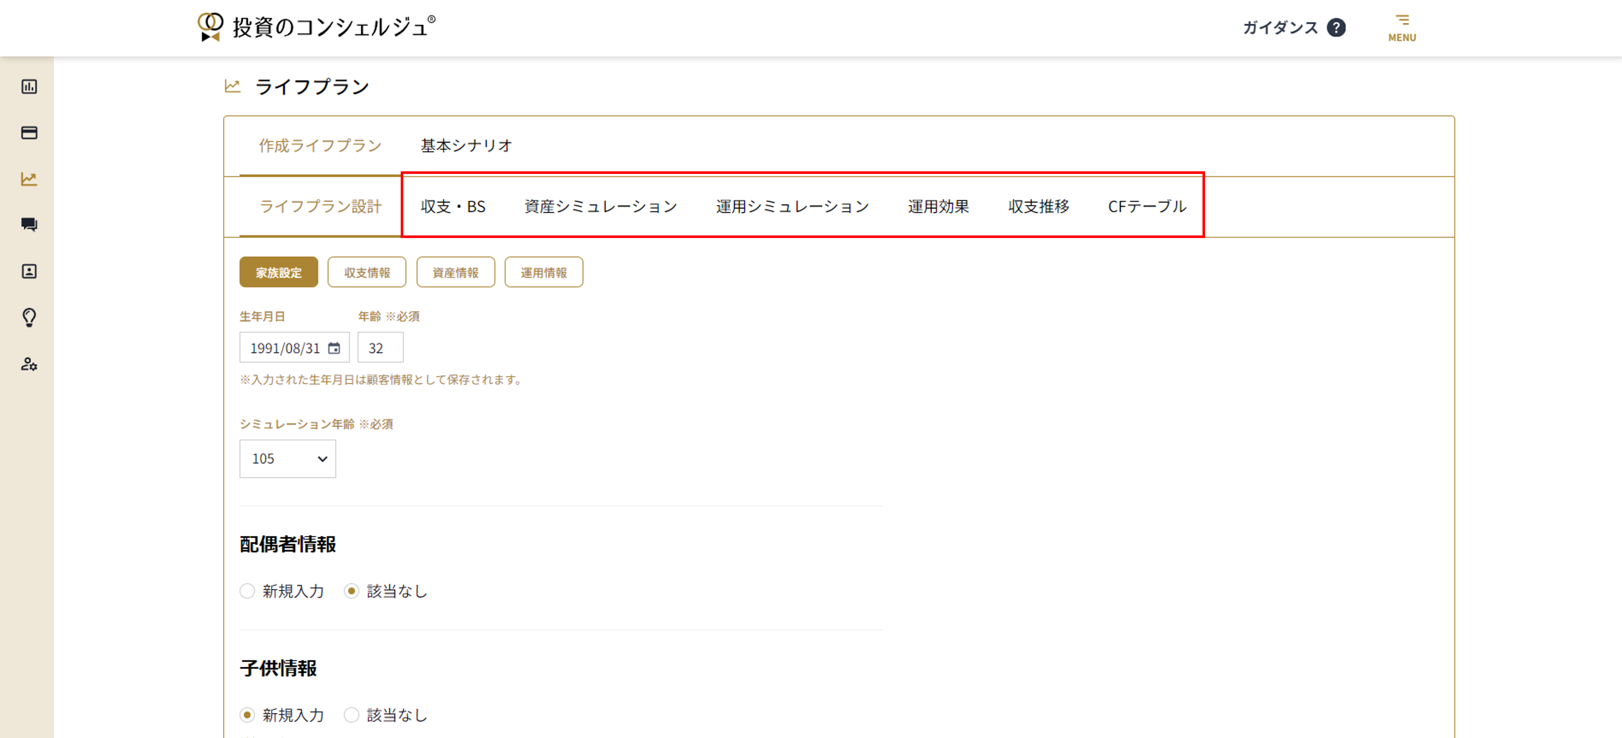The height and width of the screenshot is (738, 1622).
Task: Open the dashboard chart icon in sidebar
Action: pyautogui.click(x=29, y=86)
